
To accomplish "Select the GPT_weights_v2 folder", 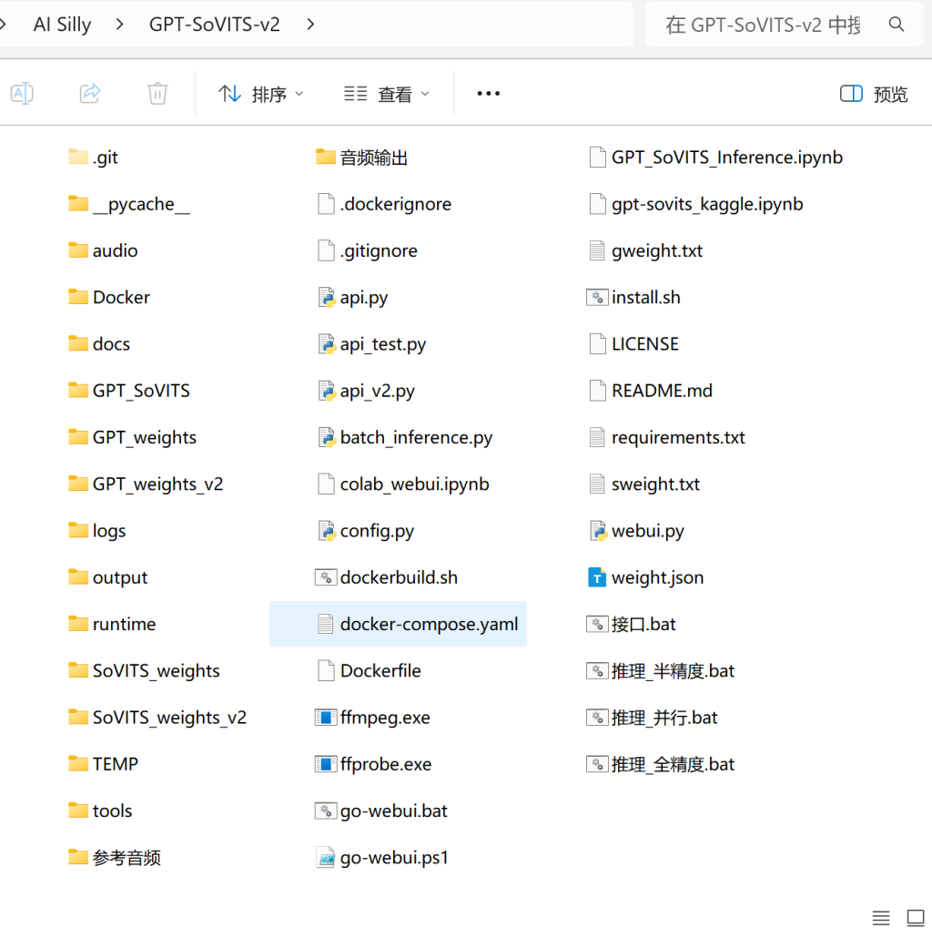I will [x=146, y=484].
